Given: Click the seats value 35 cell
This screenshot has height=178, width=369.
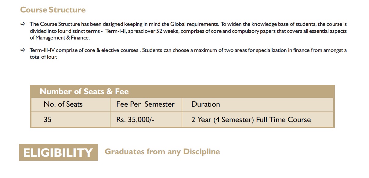Looking at the screenshot, I should (x=48, y=120).
